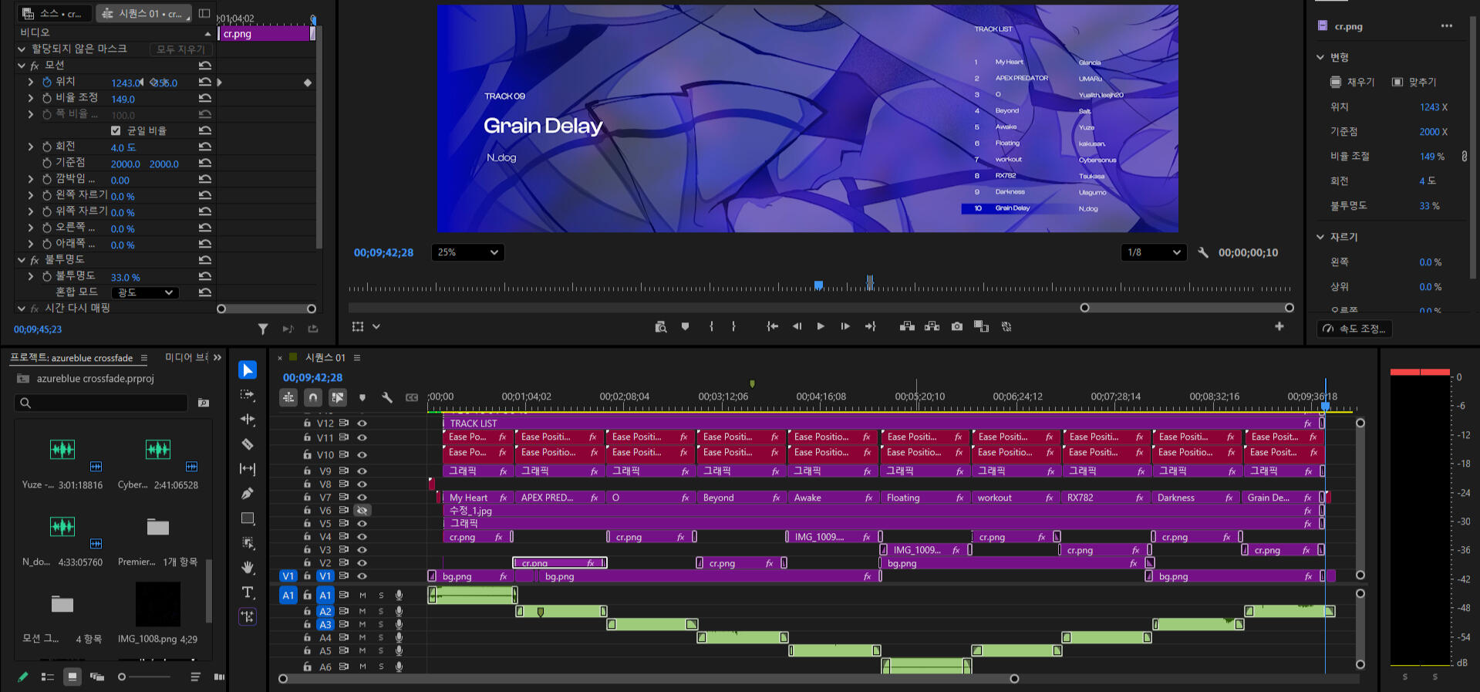Switch to the 미디어 브라우저 tab
This screenshot has height=692, width=1480.
pyautogui.click(x=186, y=358)
